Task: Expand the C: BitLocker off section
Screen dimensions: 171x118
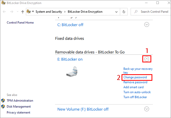Action: pos(147,25)
